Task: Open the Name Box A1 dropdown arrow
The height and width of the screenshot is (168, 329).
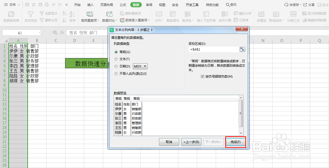Action: tap(39, 33)
